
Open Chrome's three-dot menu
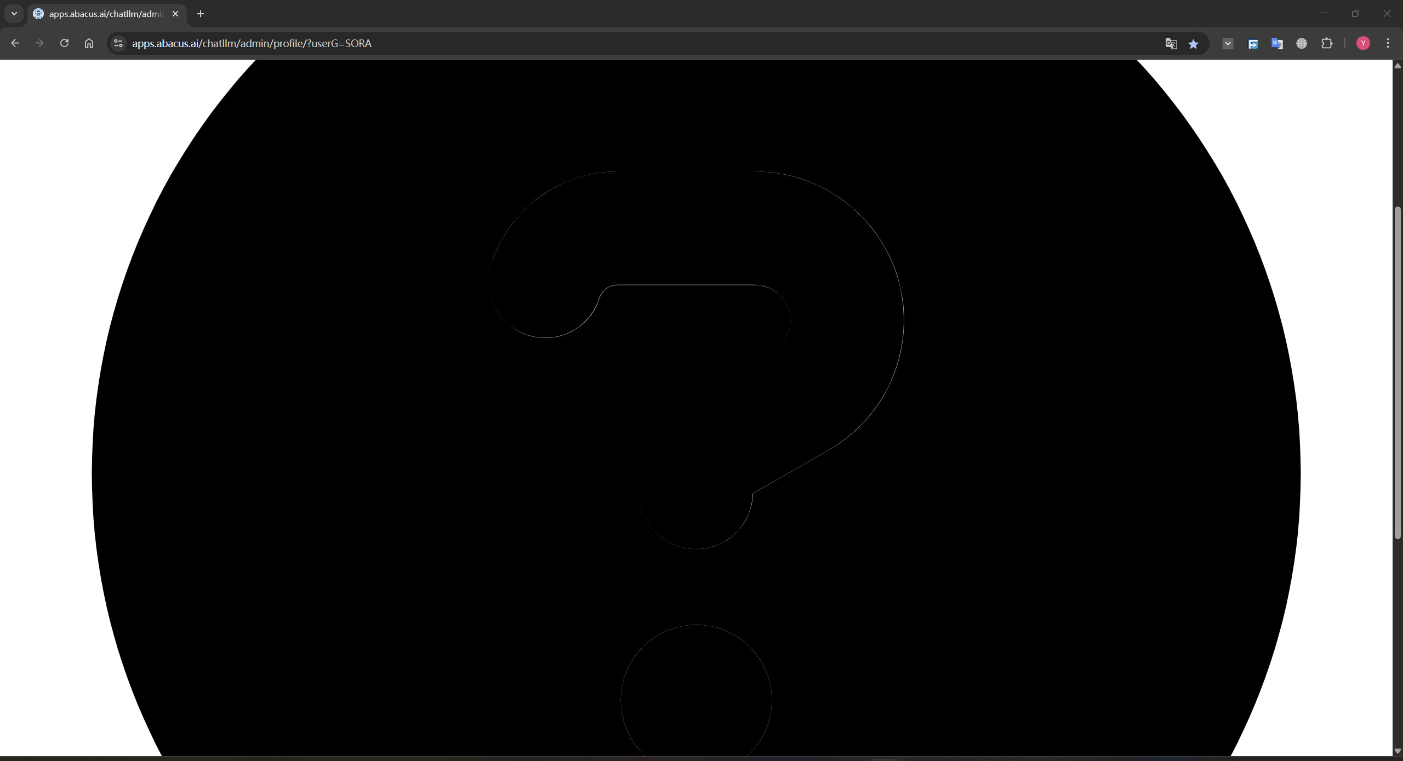[1388, 43]
